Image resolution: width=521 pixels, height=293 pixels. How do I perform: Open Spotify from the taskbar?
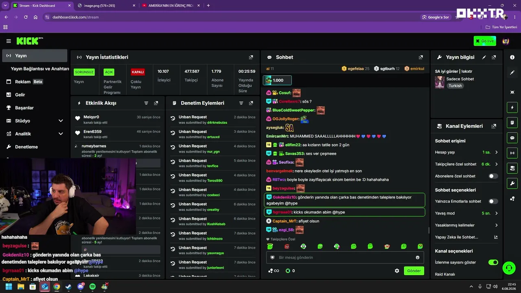tap(92, 286)
